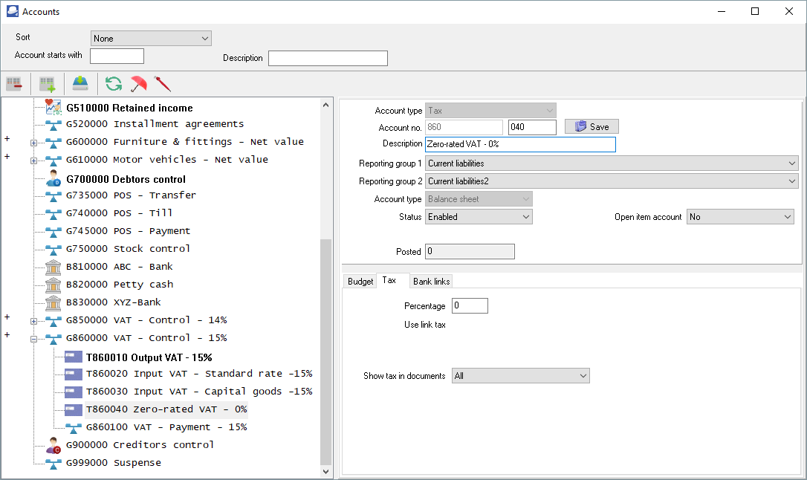Click the Account starts with field

pos(117,56)
